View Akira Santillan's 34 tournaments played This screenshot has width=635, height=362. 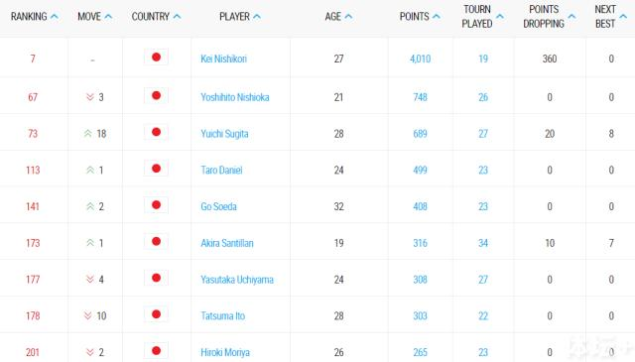(483, 243)
